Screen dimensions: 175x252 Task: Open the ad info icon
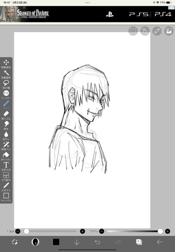click(170, 8)
